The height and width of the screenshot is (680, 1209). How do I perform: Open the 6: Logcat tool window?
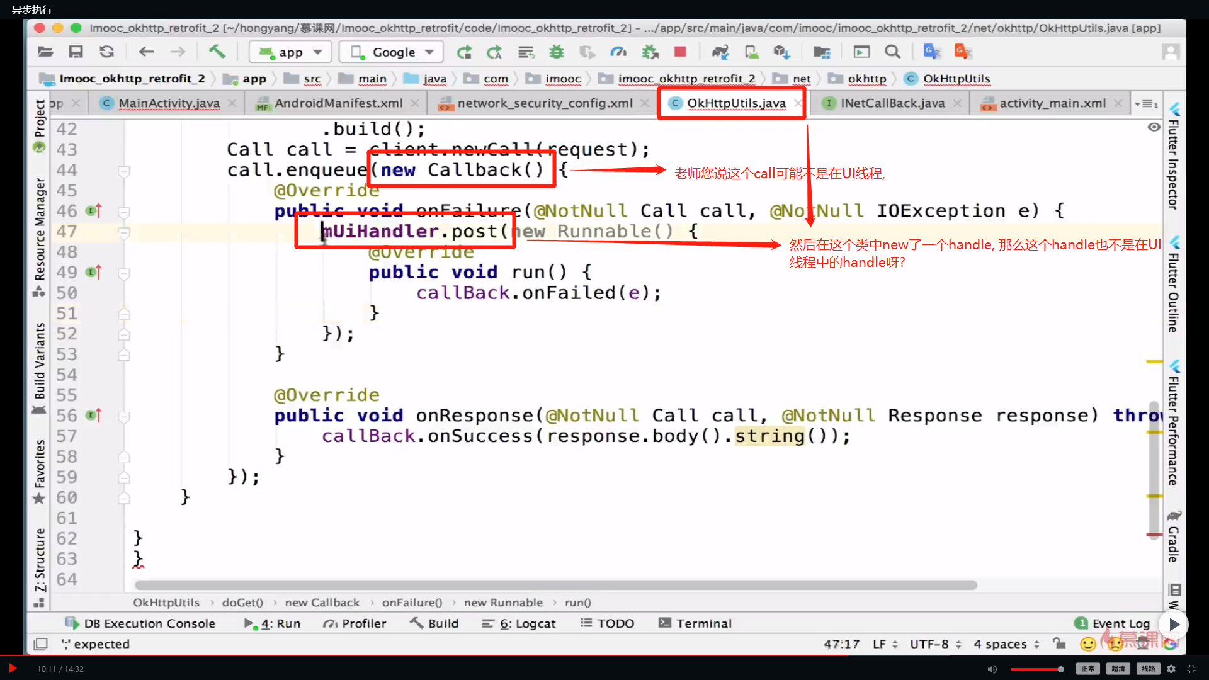[519, 623]
